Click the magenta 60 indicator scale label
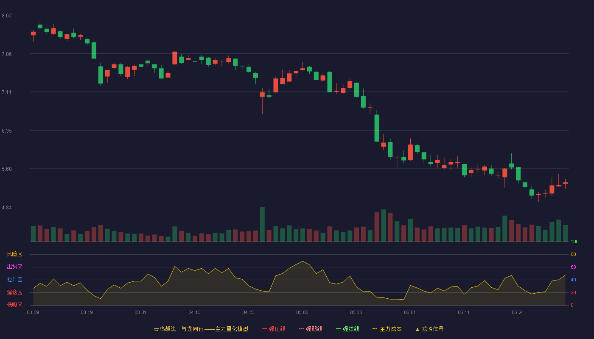 [573, 267]
